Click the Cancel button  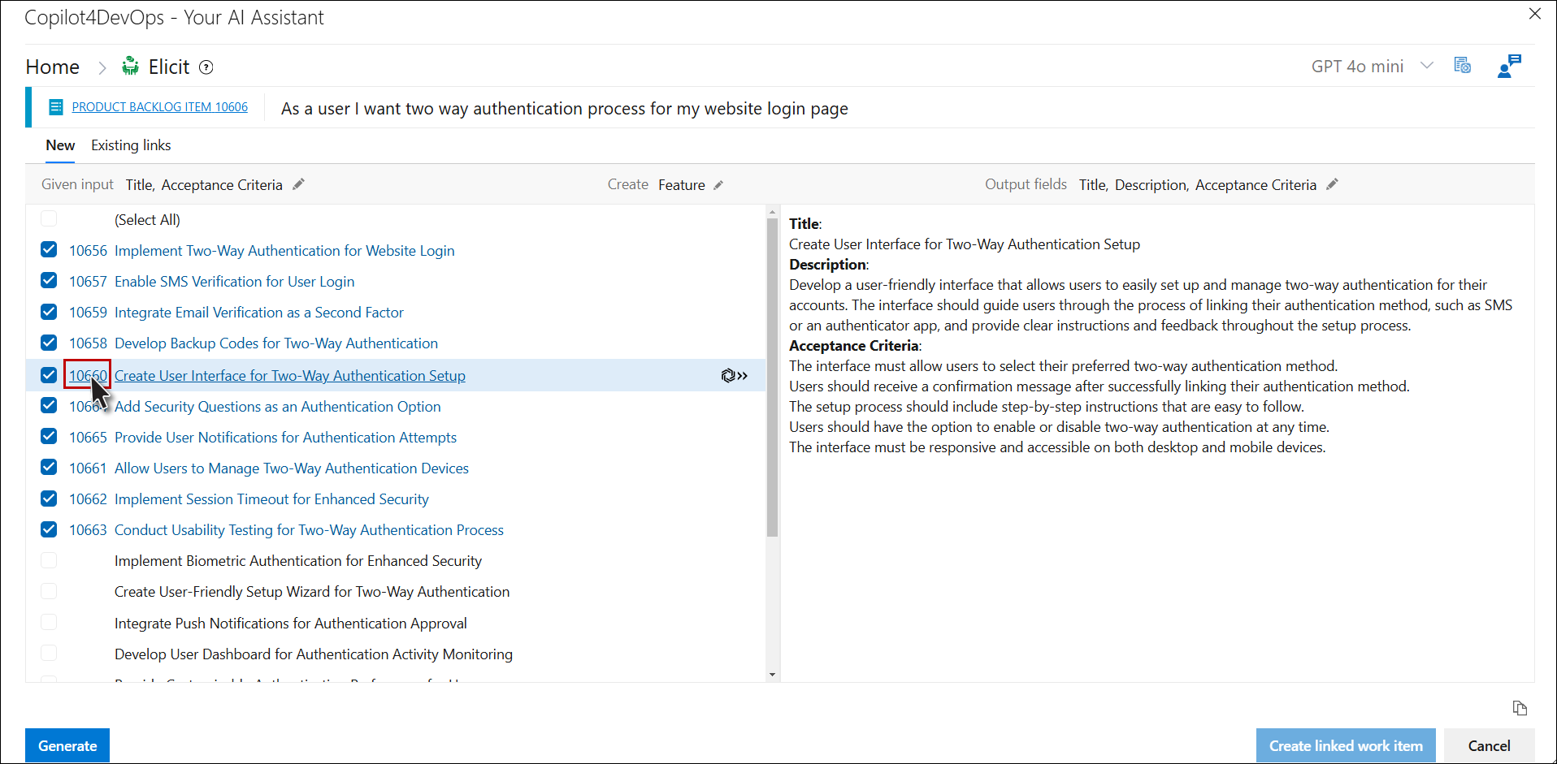tap(1489, 745)
